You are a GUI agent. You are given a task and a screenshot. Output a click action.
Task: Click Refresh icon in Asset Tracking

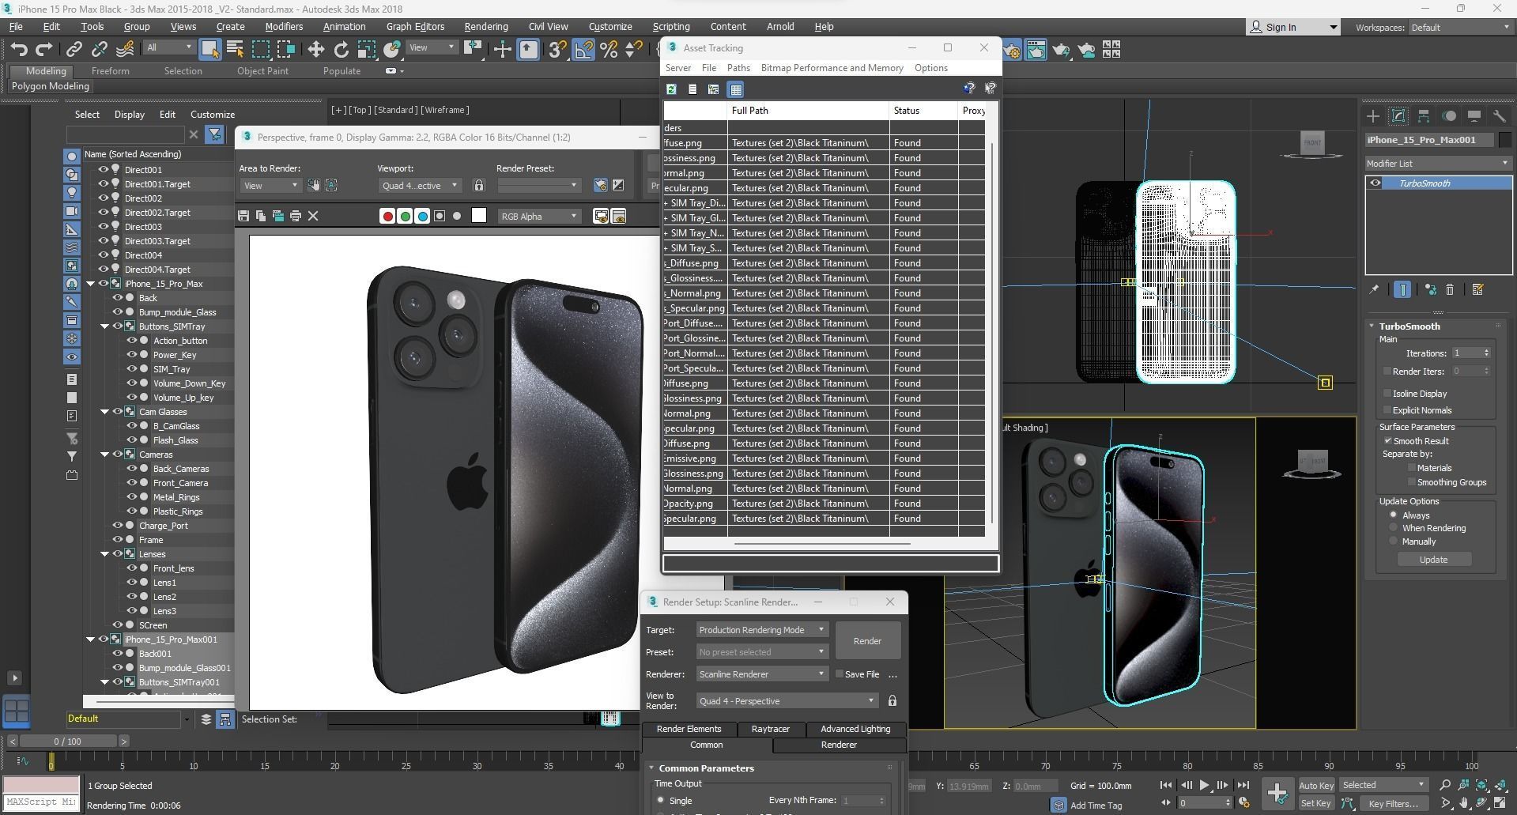[x=671, y=89]
